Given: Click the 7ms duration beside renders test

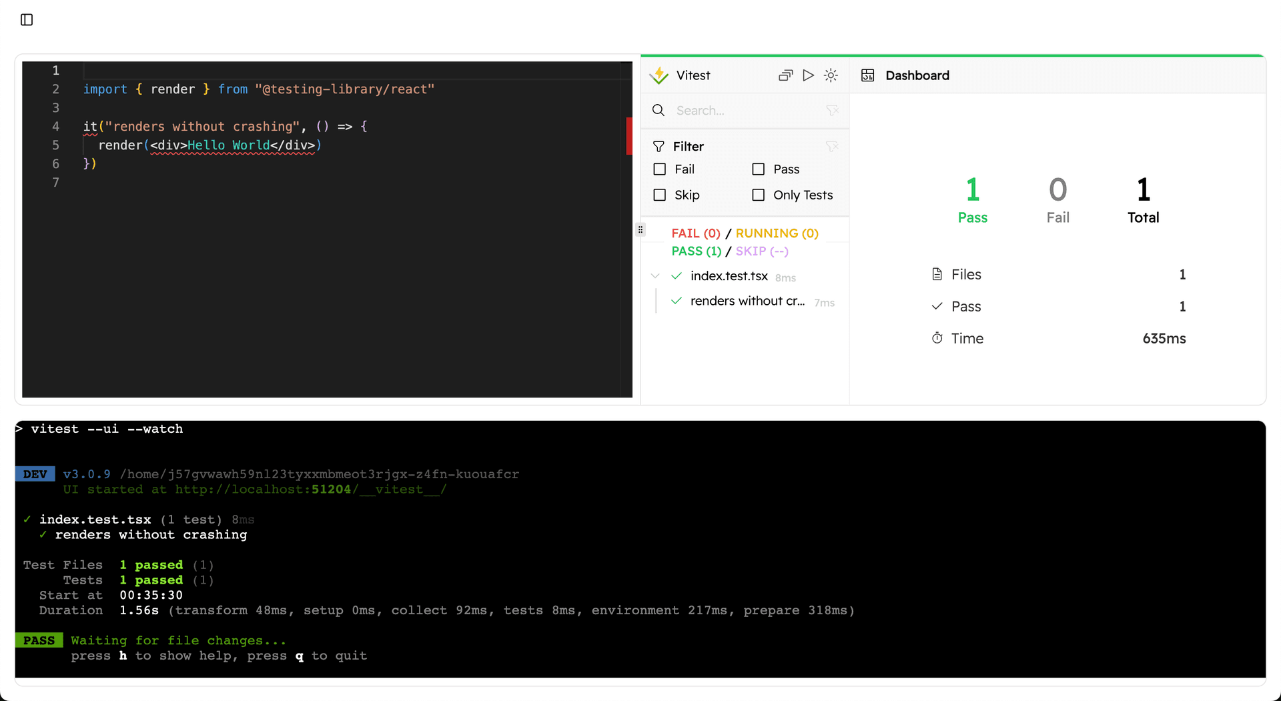Looking at the screenshot, I should (x=824, y=303).
